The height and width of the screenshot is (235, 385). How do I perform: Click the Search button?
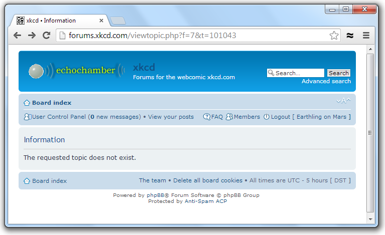(x=339, y=73)
